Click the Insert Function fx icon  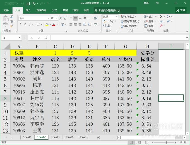click(46, 38)
